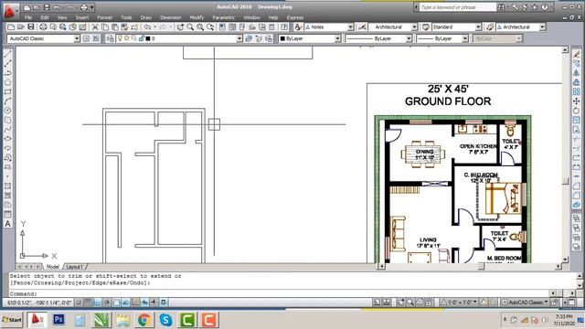Image resolution: width=585 pixels, height=329 pixels.
Task: Open the File menu
Action: pyautogui.click(x=28, y=17)
